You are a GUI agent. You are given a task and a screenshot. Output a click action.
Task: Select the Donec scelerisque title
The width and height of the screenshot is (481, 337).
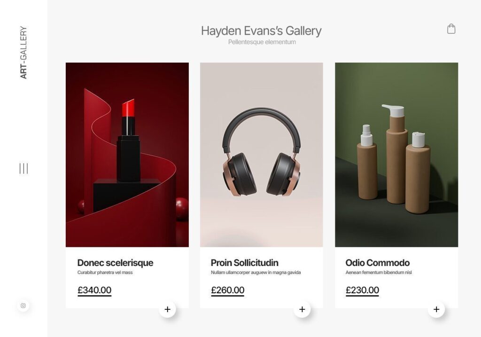pos(115,263)
